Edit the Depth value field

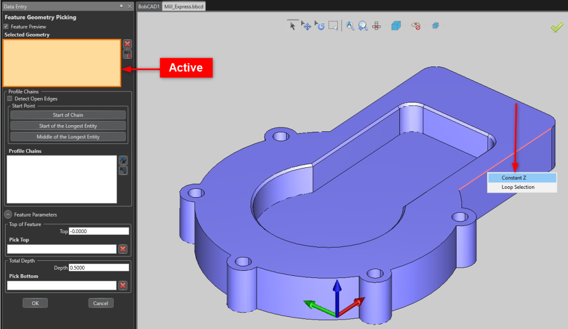[99, 268]
